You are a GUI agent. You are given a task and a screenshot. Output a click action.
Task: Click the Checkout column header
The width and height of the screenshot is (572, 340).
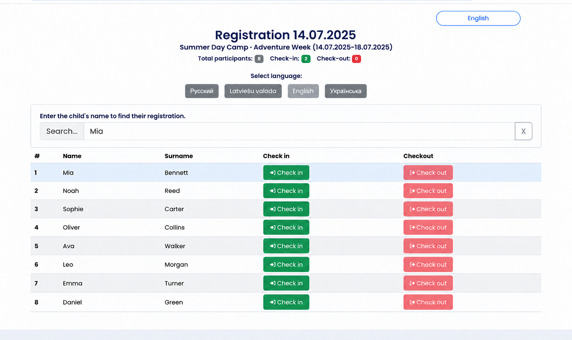coord(418,156)
